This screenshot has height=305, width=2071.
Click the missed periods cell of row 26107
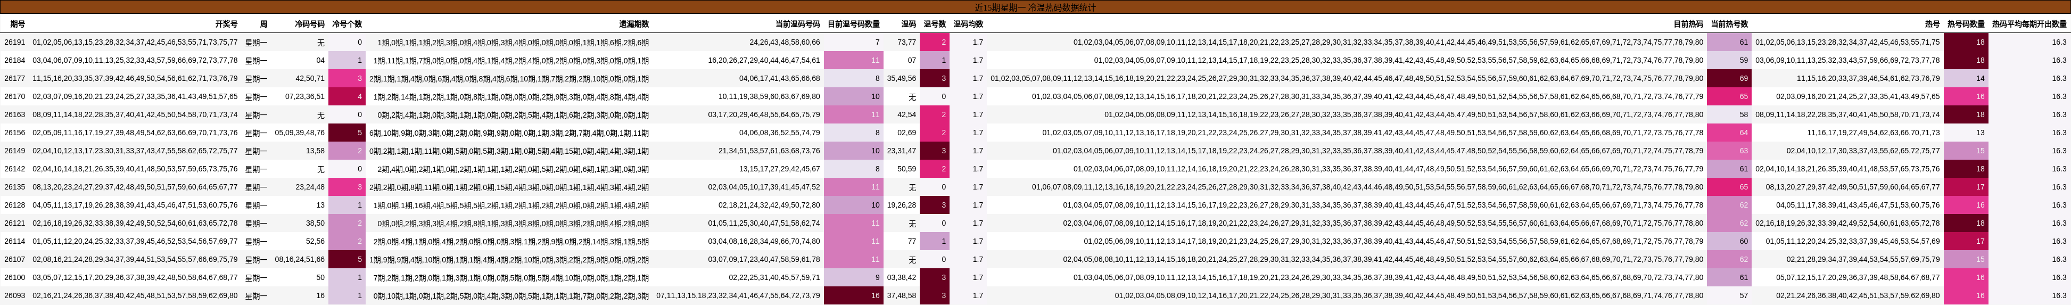click(509, 260)
